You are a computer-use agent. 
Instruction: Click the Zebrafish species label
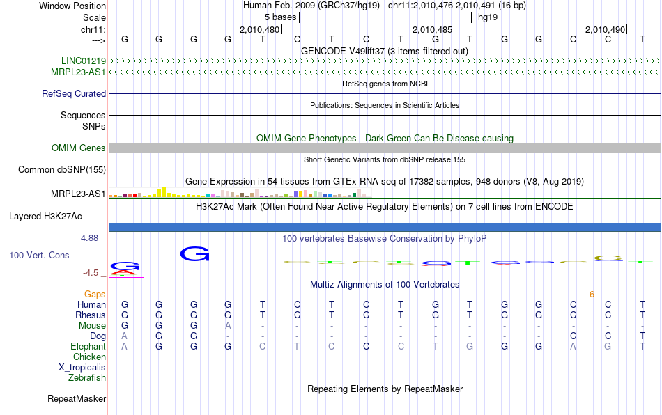point(87,377)
